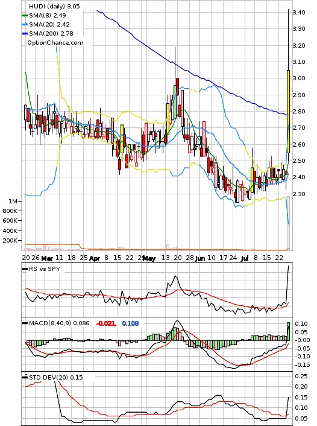
Task: Click the OptionChance.com watermark text
Action: [55, 43]
